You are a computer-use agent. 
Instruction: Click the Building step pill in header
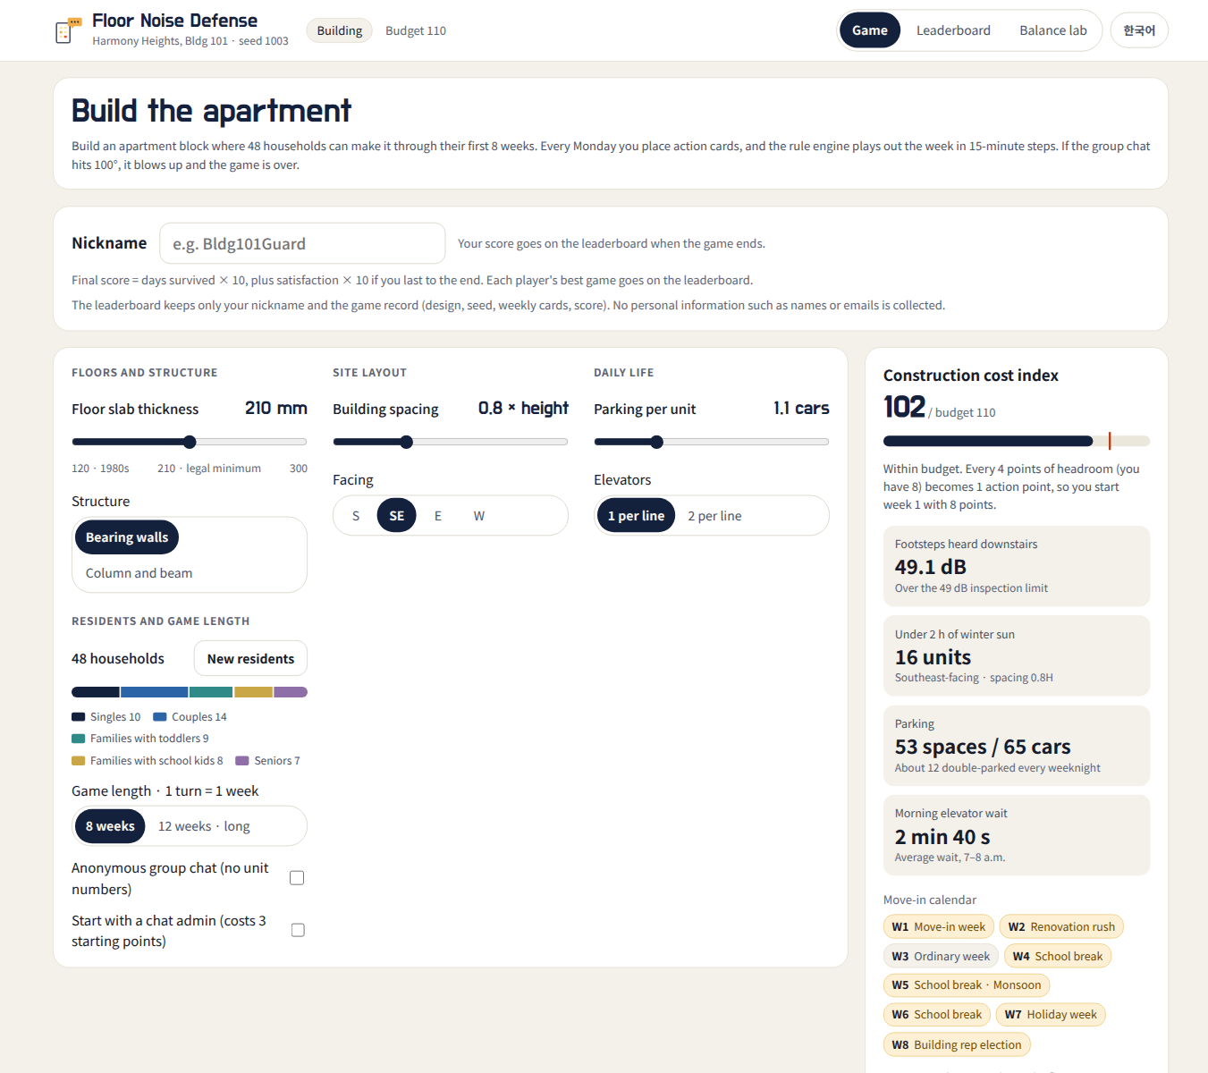coord(340,30)
